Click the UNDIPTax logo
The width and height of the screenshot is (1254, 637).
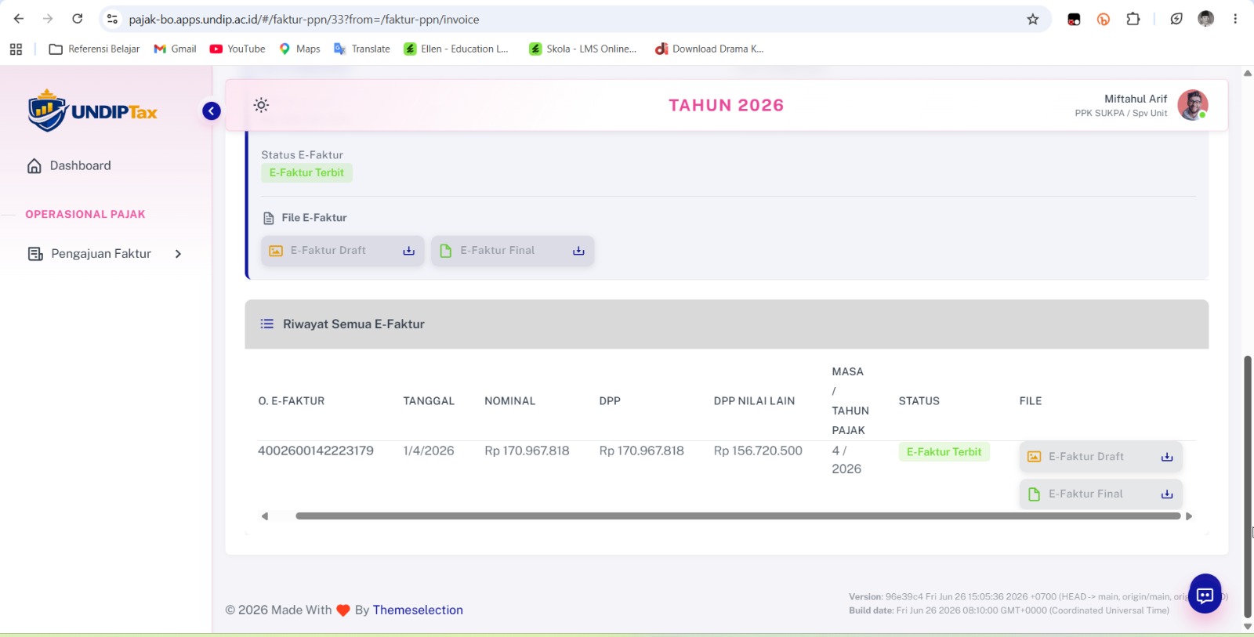point(92,110)
